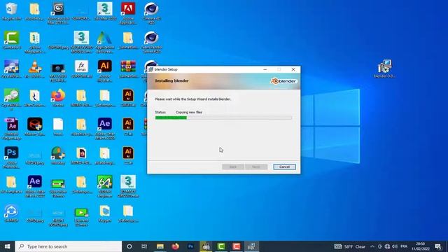Viewport: 448px width, 252px height.
Task: Select the Autodesk Application shortcut icon
Action: (x=105, y=42)
